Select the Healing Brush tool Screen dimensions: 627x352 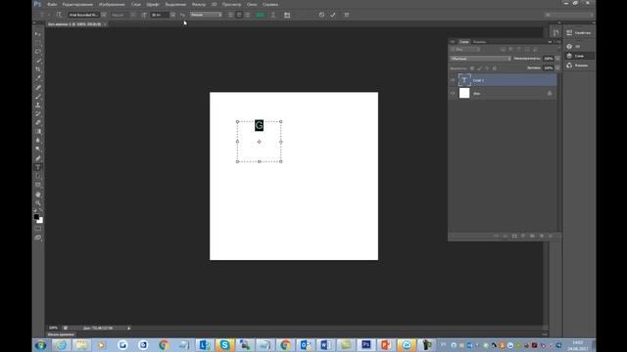pos(38,87)
